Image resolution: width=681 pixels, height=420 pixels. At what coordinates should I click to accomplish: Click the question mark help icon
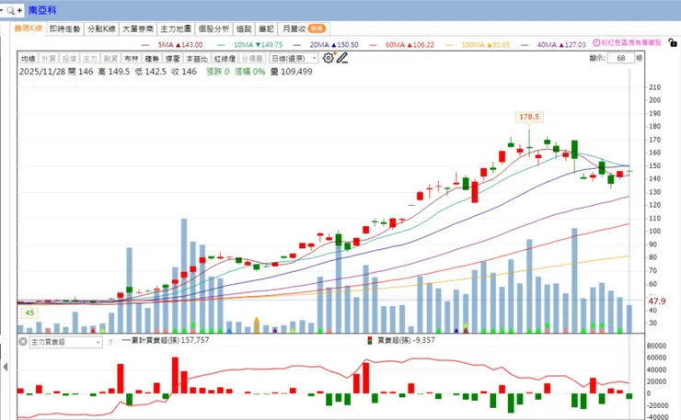point(110,342)
